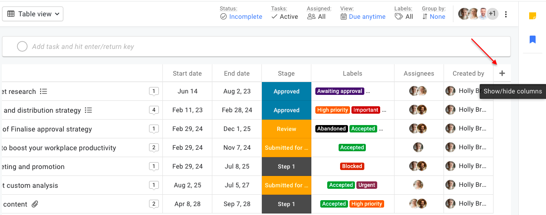546x215 pixels.
Task: Click the Stage column header
Action: (286, 74)
